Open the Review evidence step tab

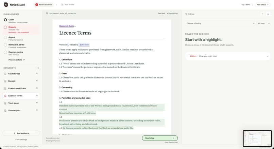(44, 5)
